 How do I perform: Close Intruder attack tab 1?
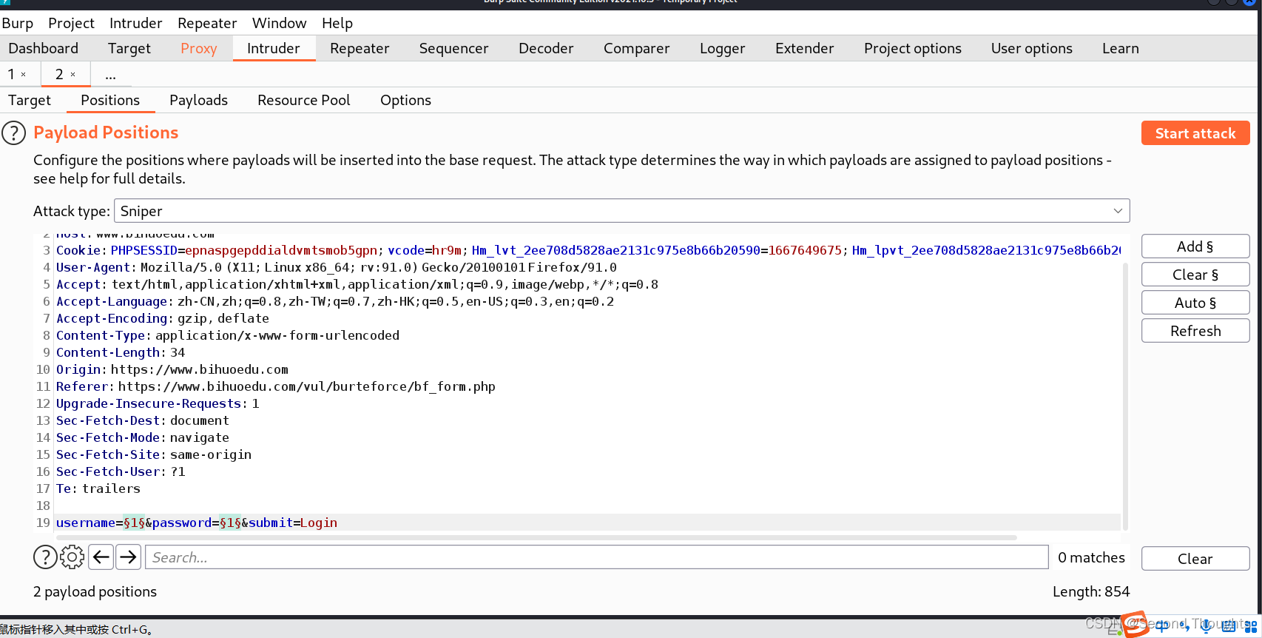[24, 75]
